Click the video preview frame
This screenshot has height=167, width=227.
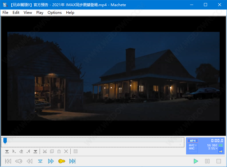[114, 76]
